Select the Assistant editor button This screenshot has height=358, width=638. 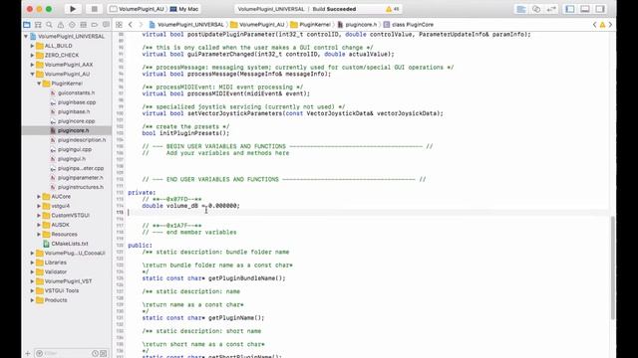point(536,9)
